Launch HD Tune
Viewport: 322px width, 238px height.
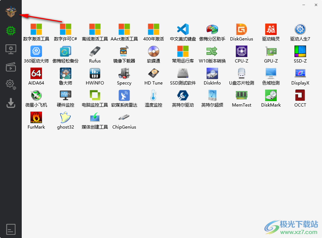coord(154,77)
